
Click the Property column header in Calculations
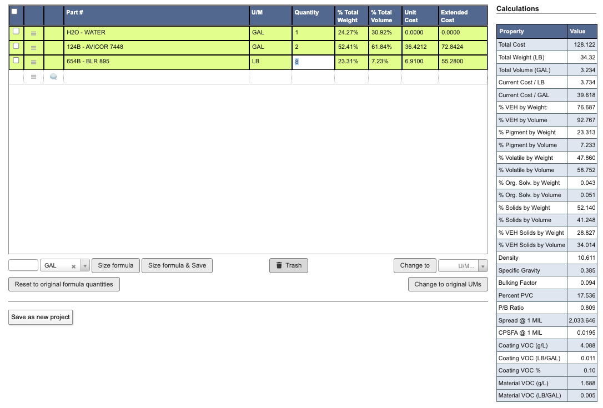click(532, 32)
